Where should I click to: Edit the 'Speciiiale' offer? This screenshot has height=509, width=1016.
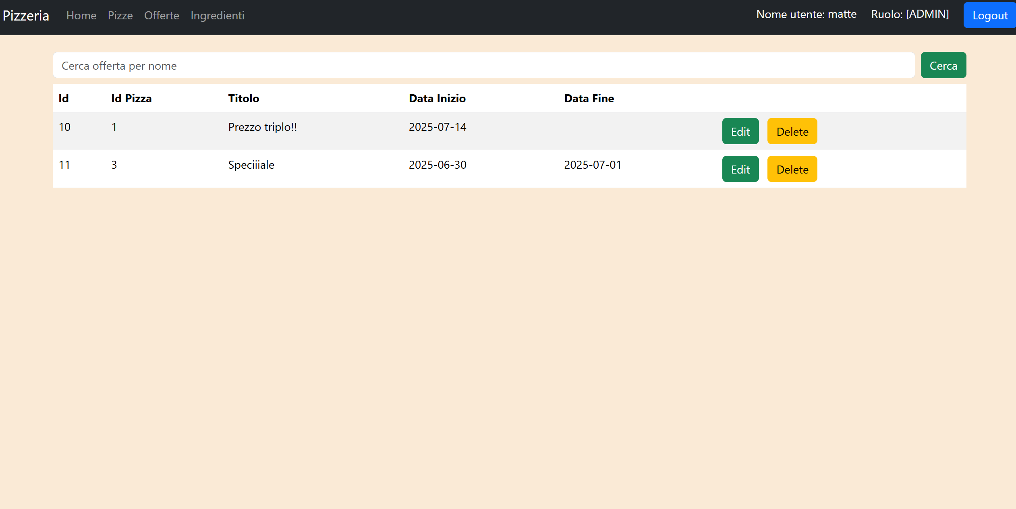point(740,169)
